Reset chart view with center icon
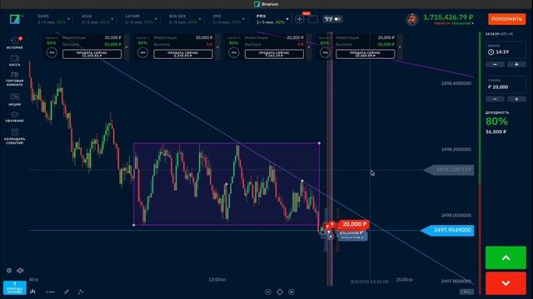 [280, 292]
